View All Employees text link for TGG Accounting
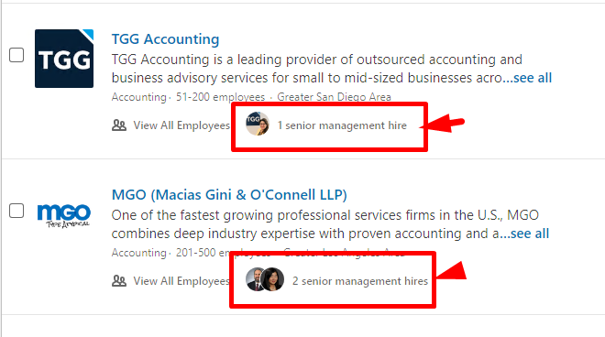Screen dimensions: 605x337 (x=181, y=125)
